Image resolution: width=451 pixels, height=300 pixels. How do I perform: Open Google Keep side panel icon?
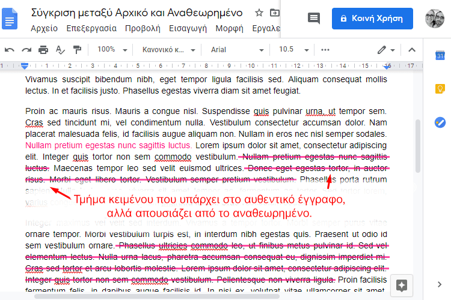(440, 89)
